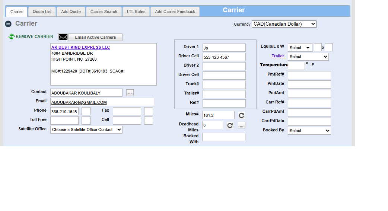Click Email Active Carriers button

(x=95, y=37)
